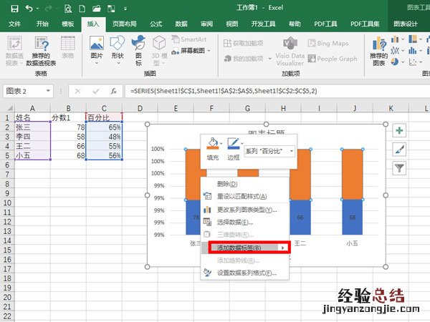Open the Chart Filters funnel button
430x322 pixels.
coord(400,168)
